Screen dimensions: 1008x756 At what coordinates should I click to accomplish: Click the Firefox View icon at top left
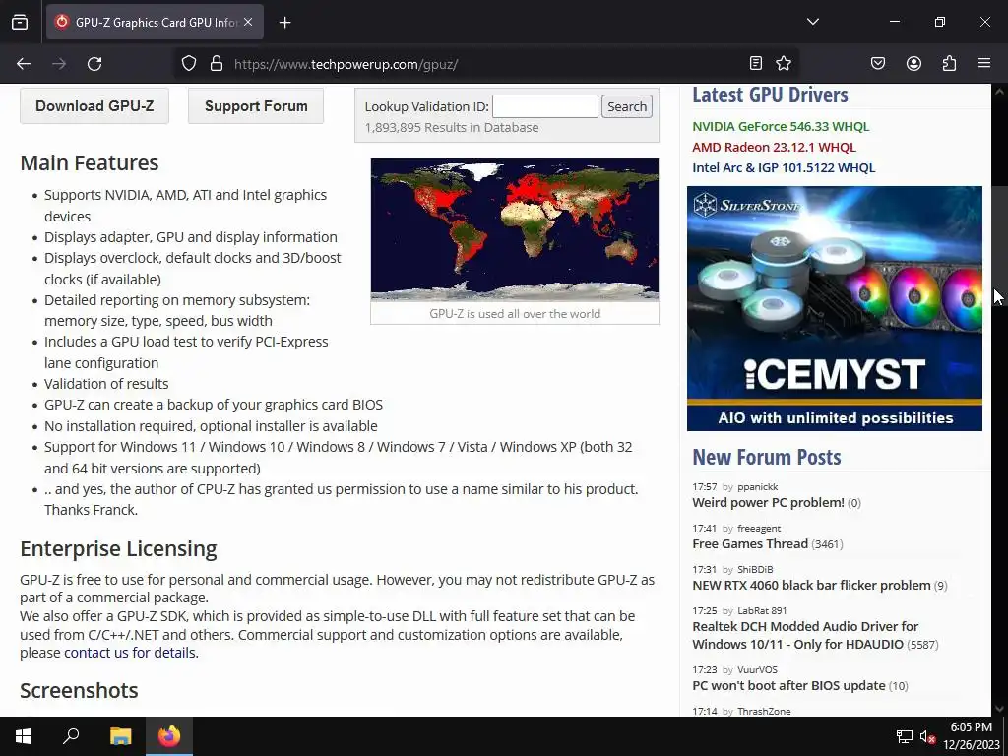[x=20, y=22]
